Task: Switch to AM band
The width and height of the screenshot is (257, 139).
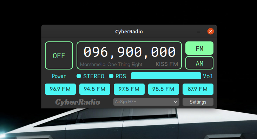Action: [199, 63]
